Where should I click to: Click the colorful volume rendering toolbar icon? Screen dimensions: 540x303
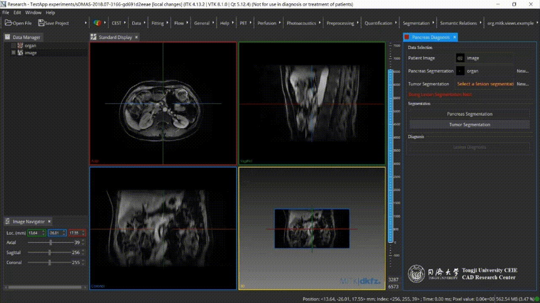click(x=97, y=23)
